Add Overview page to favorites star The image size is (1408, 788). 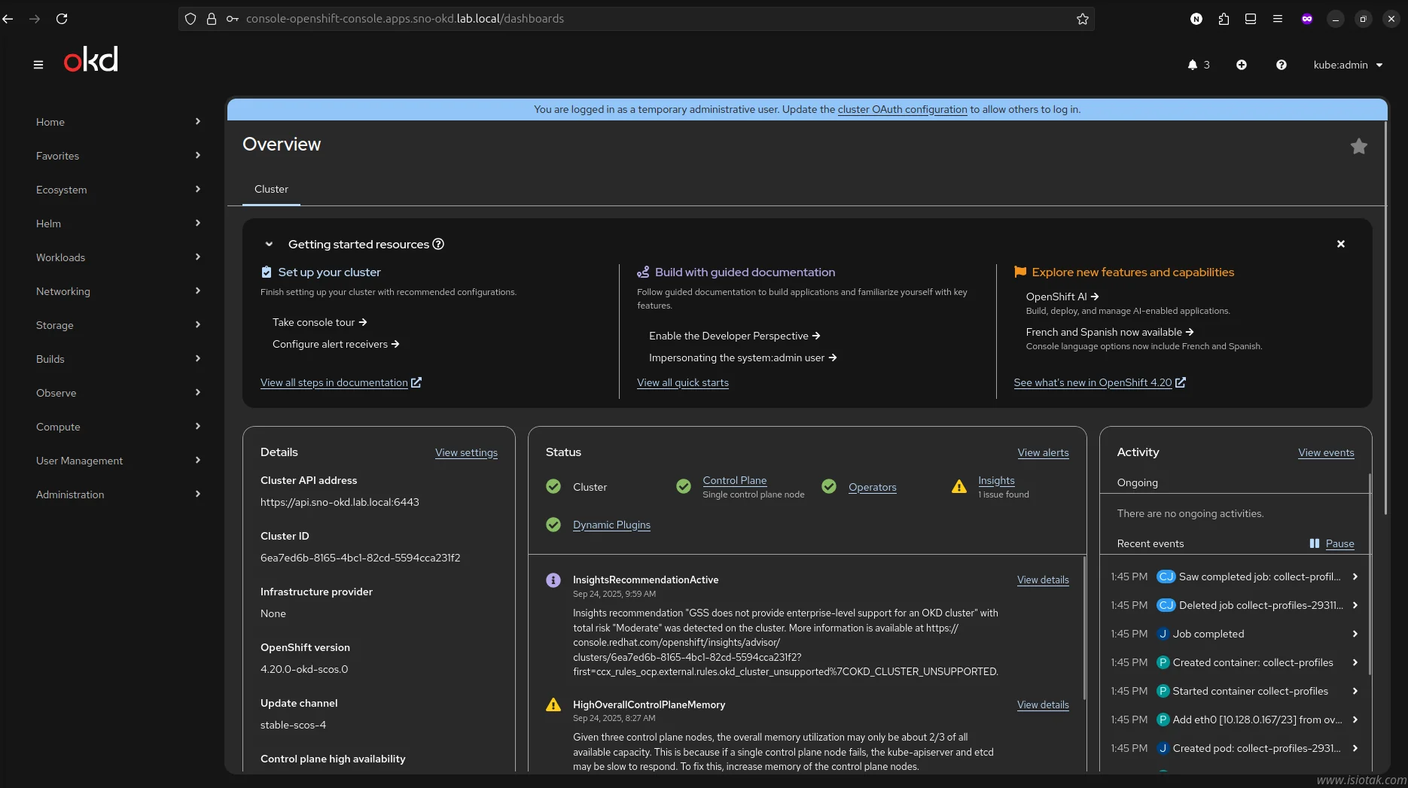pos(1359,146)
